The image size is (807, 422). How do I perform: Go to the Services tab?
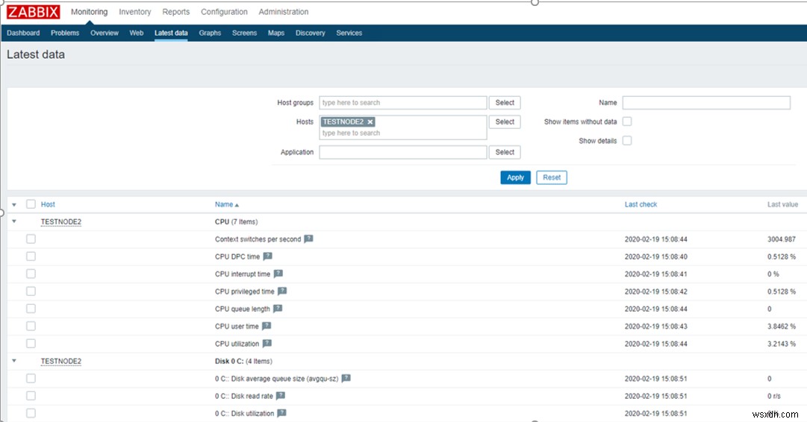[x=349, y=33]
